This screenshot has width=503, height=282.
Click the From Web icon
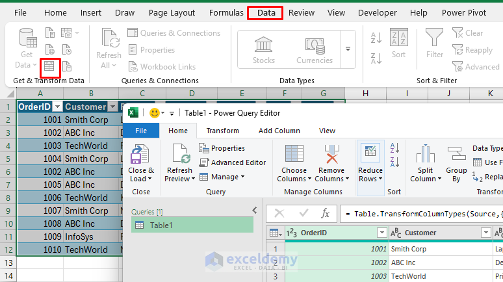[x=50, y=50]
